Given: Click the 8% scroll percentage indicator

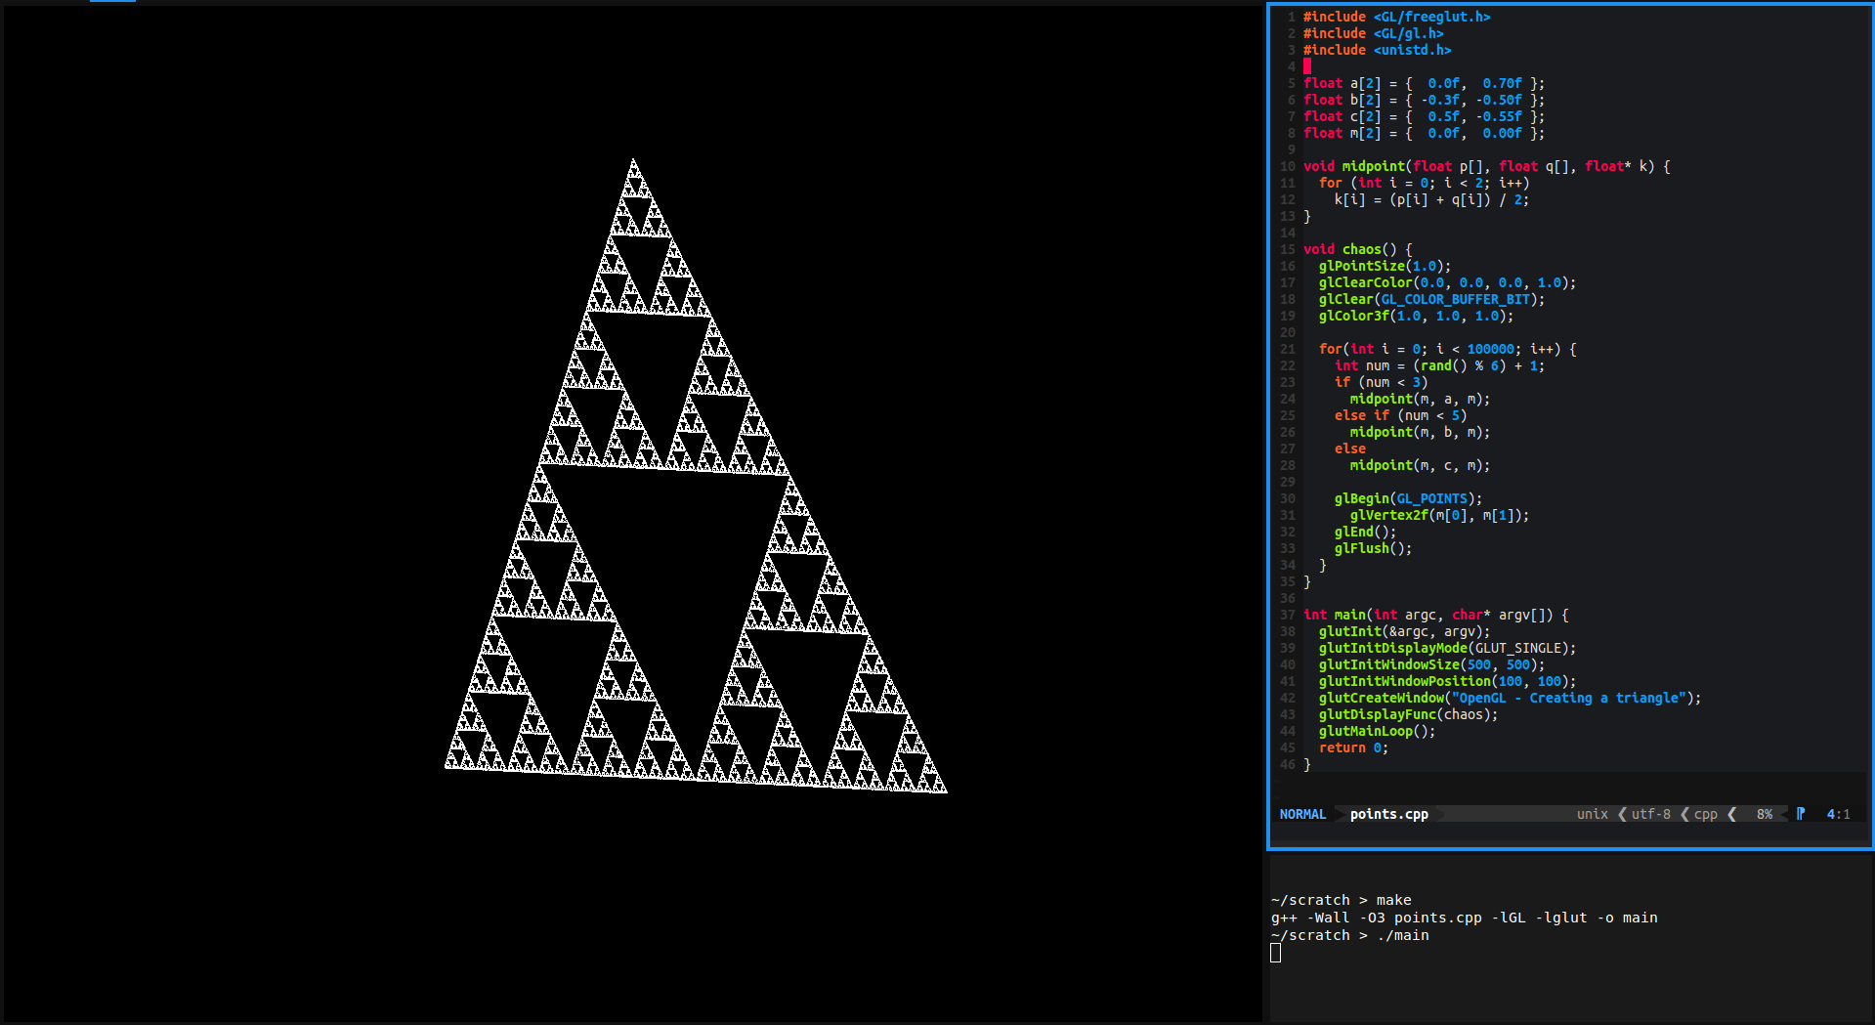Looking at the screenshot, I should [x=1764, y=814].
